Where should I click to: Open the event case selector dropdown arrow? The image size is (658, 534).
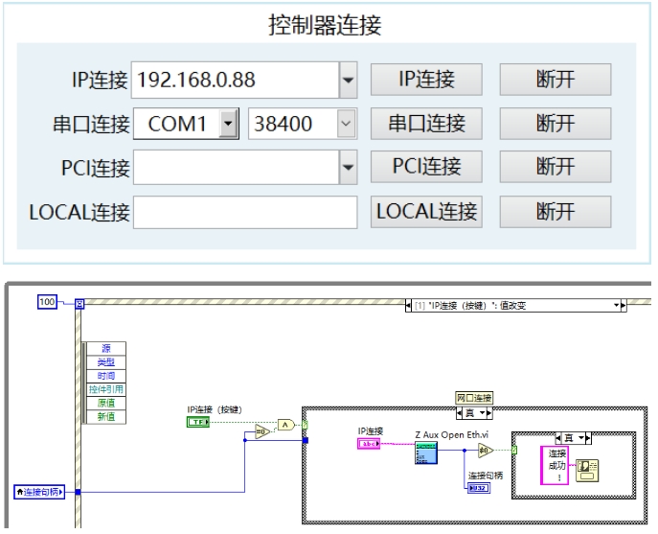[617, 306]
